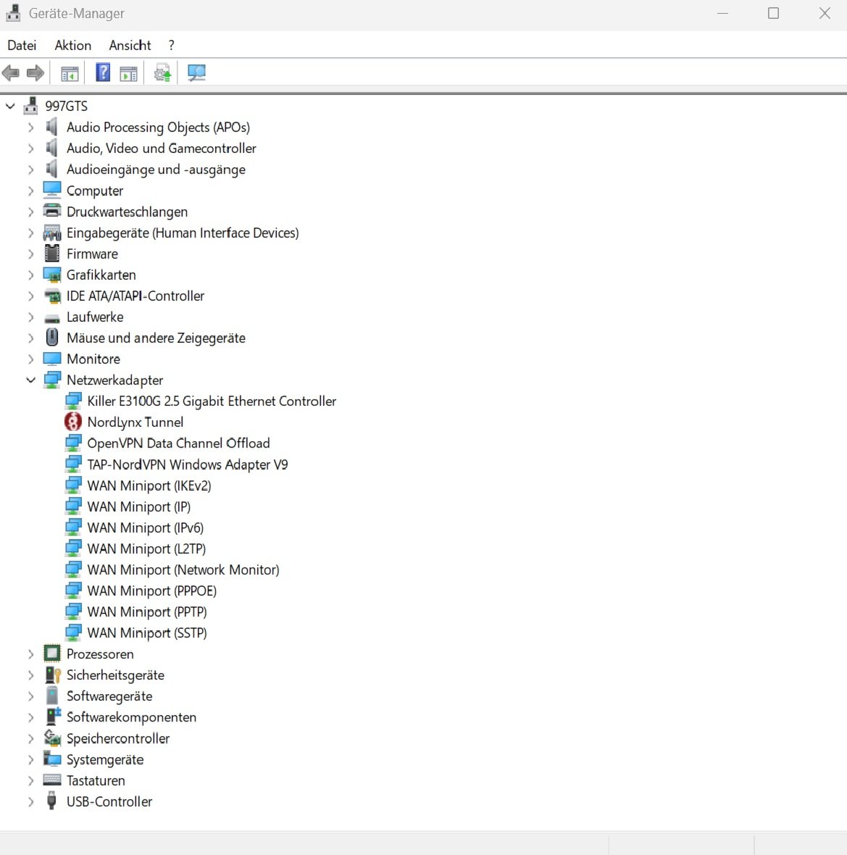The image size is (847, 855).
Task: Click the 997GTS computer root icon
Action: pos(31,106)
